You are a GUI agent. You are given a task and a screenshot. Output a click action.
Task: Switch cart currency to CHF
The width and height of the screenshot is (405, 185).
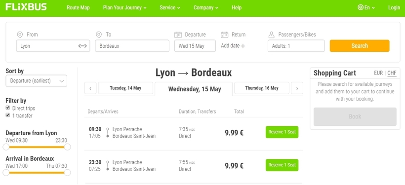(392, 74)
